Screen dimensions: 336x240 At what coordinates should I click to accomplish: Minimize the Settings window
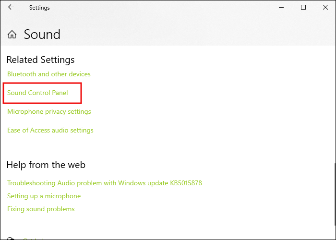[x=281, y=8]
